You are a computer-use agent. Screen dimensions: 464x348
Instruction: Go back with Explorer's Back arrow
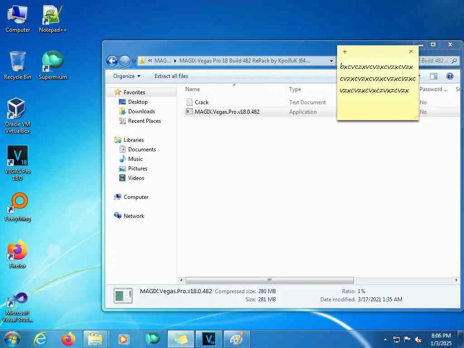112,61
